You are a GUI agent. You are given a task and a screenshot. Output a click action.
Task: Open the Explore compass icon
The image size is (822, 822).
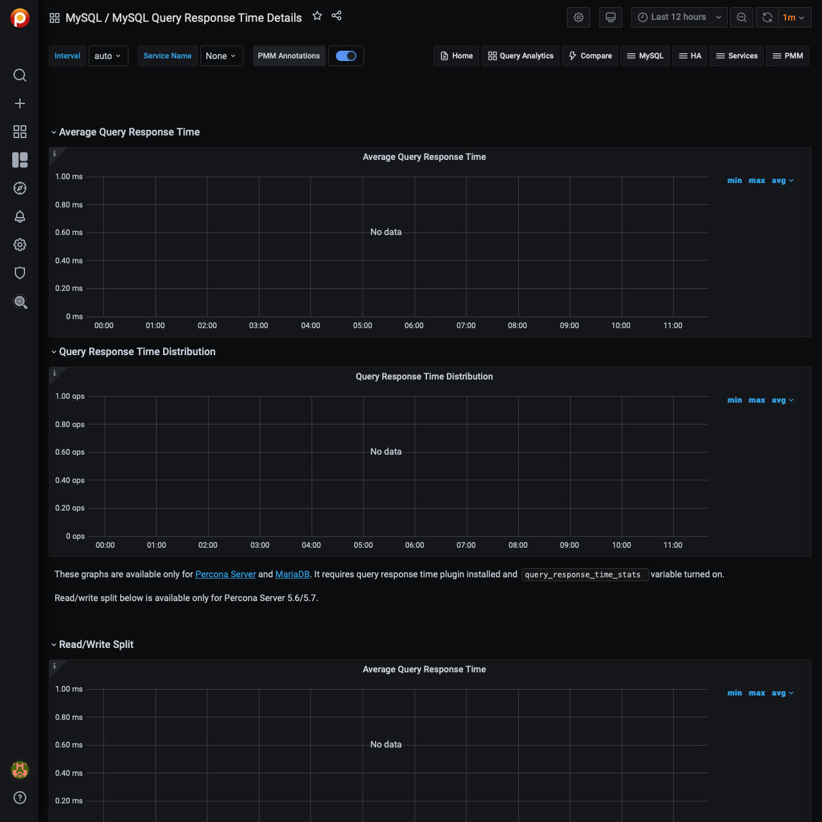[20, 188]
